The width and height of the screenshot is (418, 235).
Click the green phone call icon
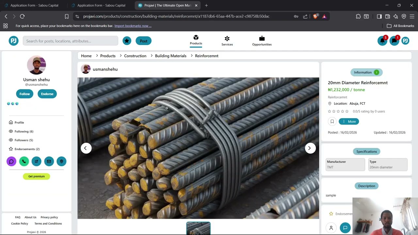[x=24, y=161]
